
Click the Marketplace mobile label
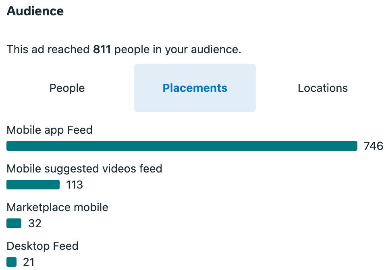[57, 208]
